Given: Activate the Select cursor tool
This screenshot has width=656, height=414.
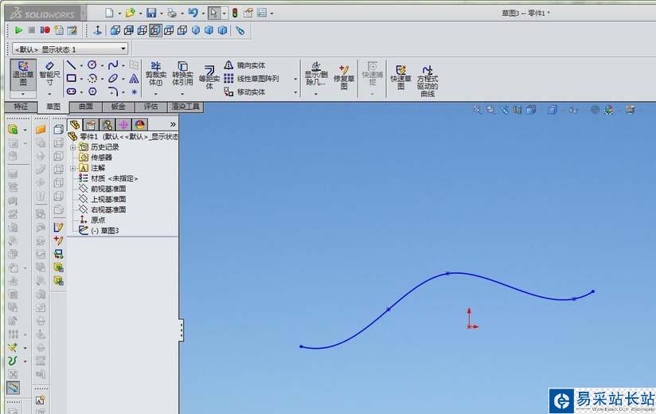Looking at the screenshot, I should 214,13.
